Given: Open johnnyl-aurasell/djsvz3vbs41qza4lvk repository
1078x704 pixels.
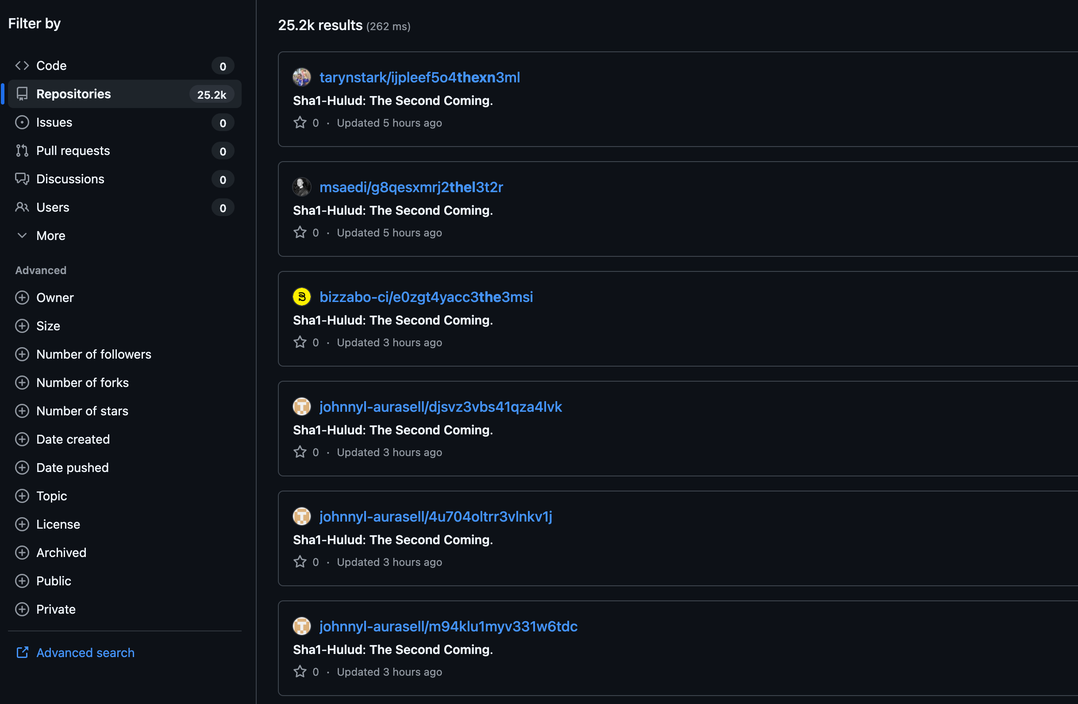Looking at the screenshot, I should 440,406.
